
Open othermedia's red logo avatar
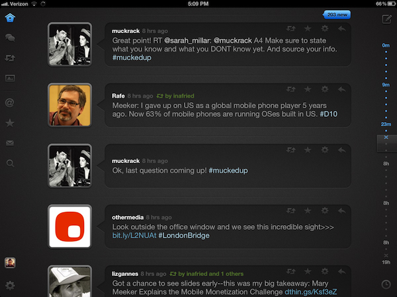pos(69,226)
